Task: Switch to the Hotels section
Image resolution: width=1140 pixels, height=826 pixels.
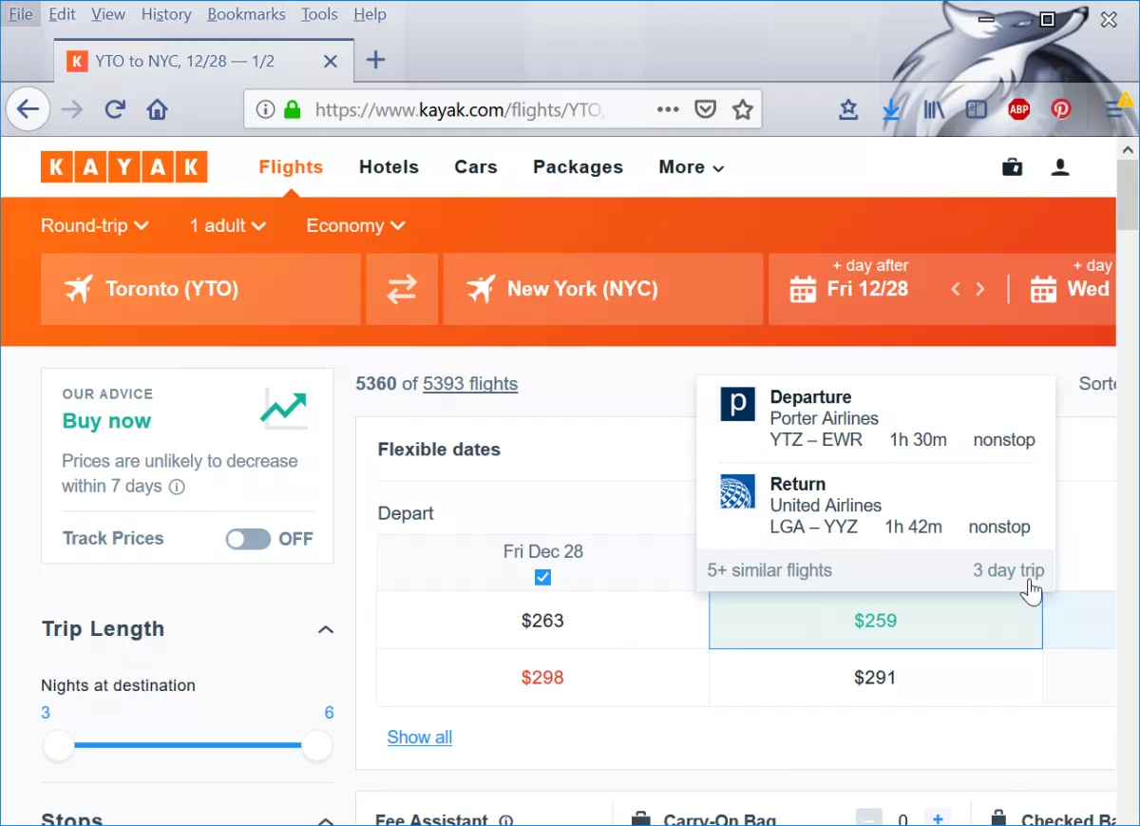Action: pyautogui.click(x=389, y=167)
